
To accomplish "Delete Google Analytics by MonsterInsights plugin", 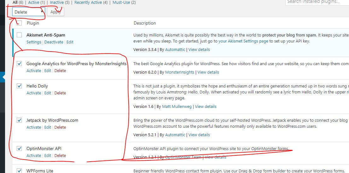I will pos(60,71).
